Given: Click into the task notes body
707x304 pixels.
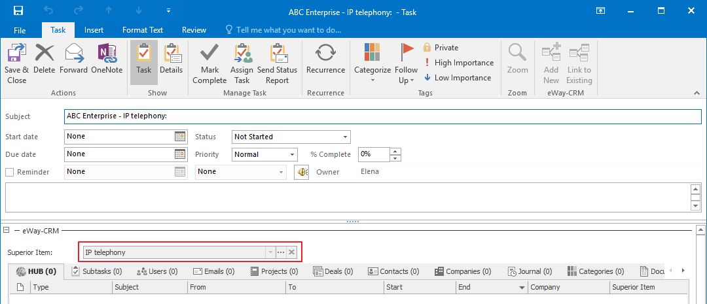Looking at the screenshot, I should (x=347, y=197).
